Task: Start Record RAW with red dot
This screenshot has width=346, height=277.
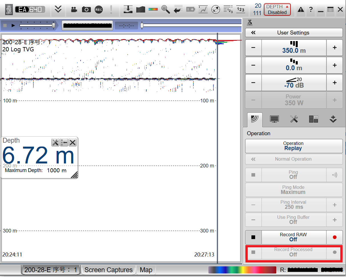Action: click(335, 237)
